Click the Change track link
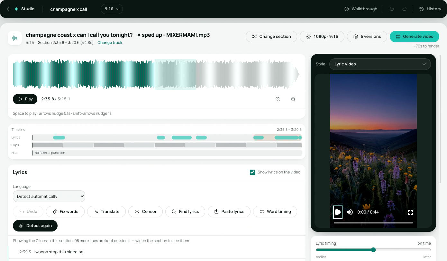Screen dimensions: 447x261 [x=110, y=43]
